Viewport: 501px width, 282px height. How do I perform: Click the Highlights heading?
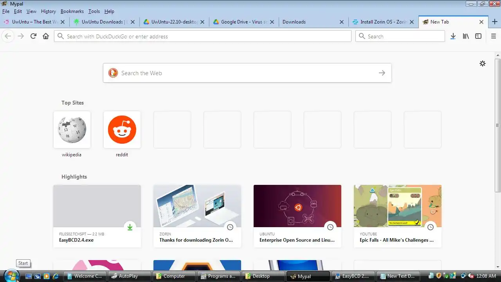click(x=74, y=177)
